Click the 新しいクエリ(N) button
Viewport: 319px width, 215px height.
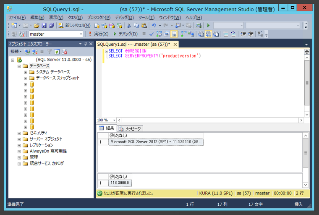(x=74, y=26)
